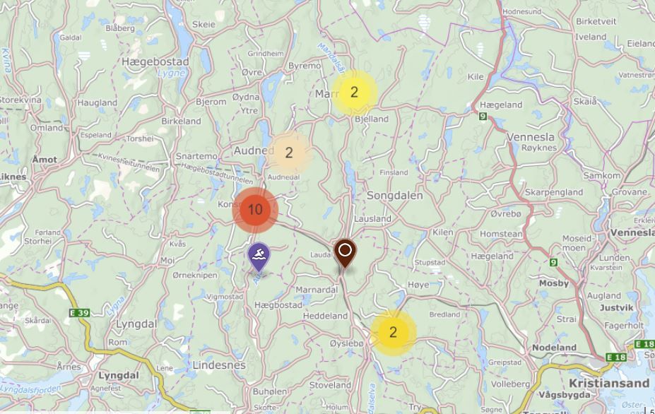The width and height of the screenshot is (655, 414).
Task: Click the Marnardal place label
Action: pos(317,290)
